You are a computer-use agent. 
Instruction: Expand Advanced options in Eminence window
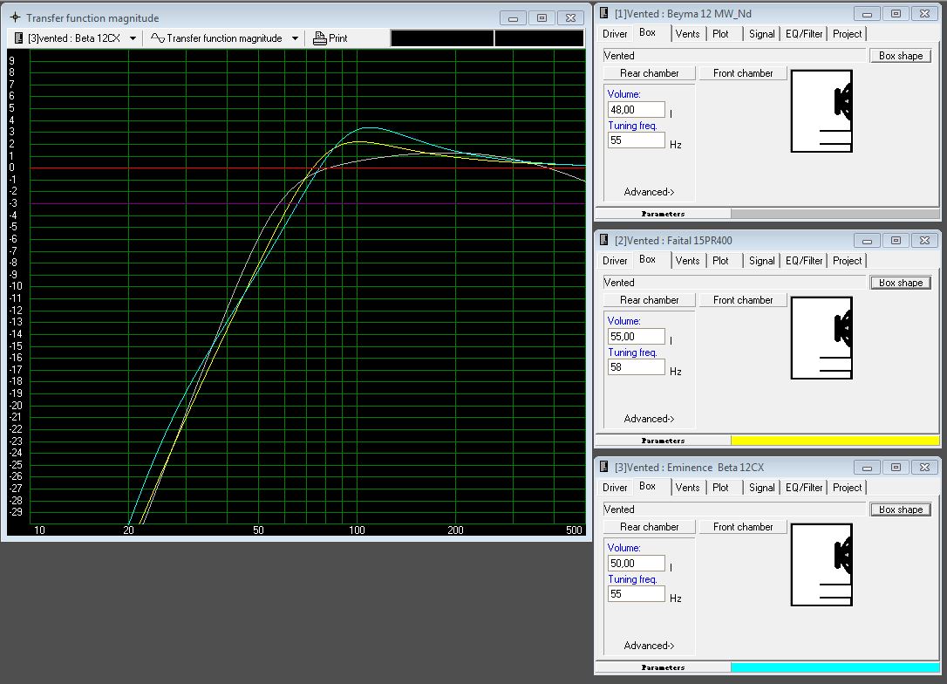click(x=649, y=645)
